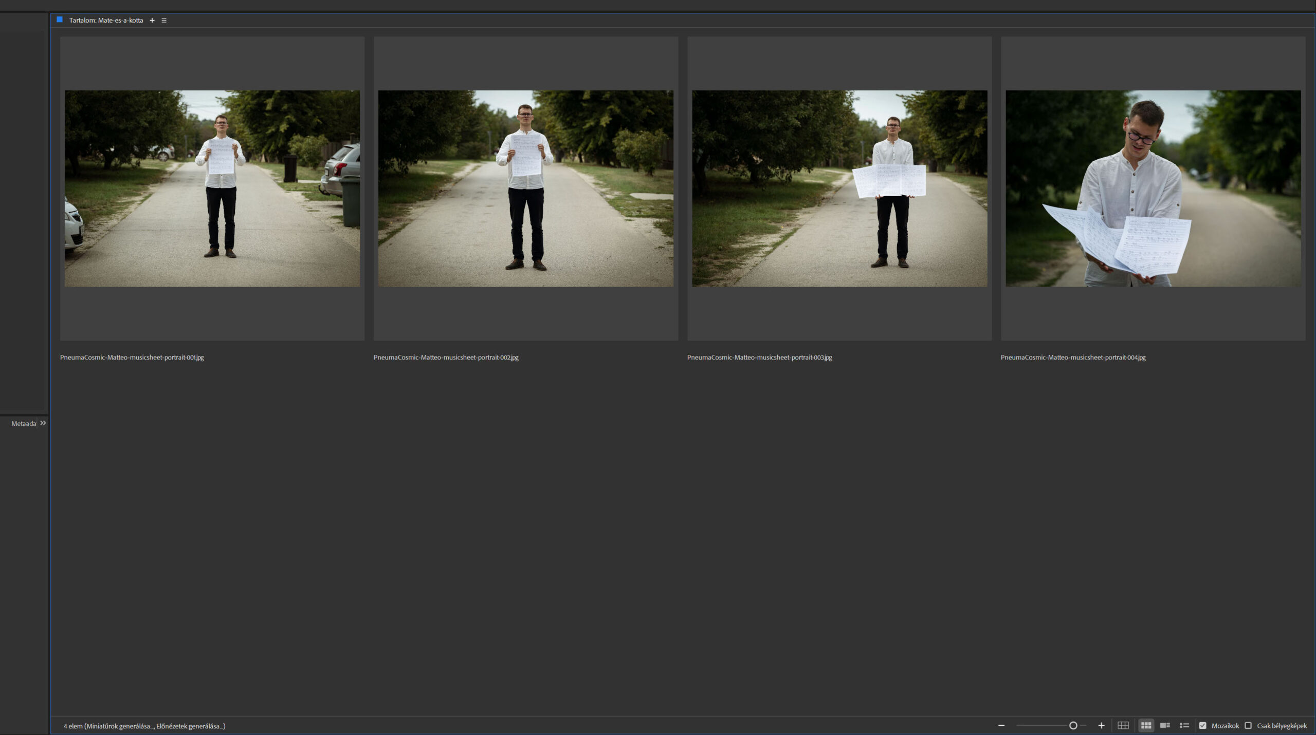Viewport: 1316px width, 735px height.
Task: Switch to list view icon
Action: [x=1184, y=725]
